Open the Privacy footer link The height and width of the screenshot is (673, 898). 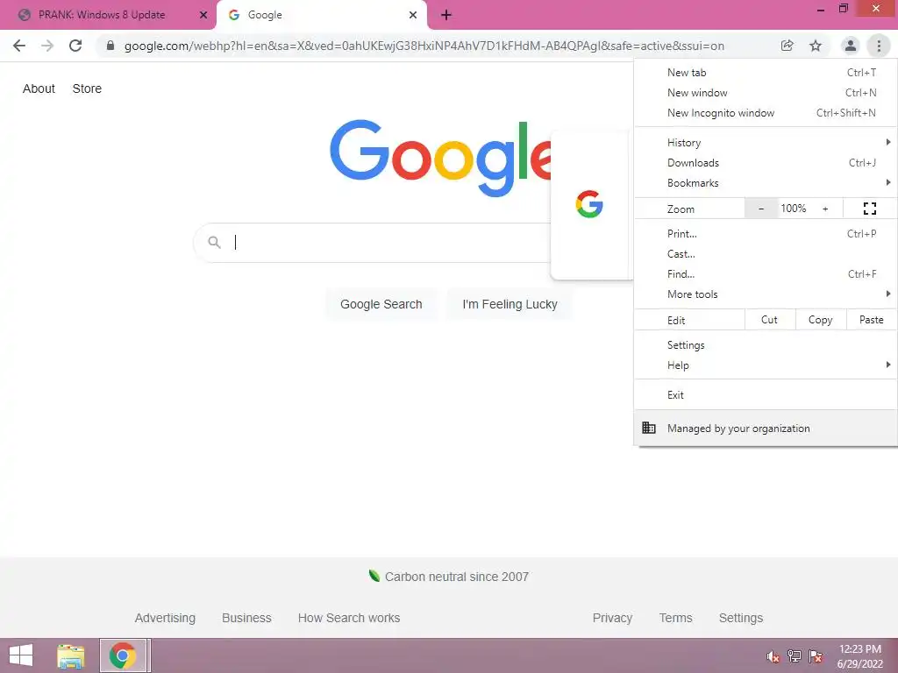[x=612, y=618]
